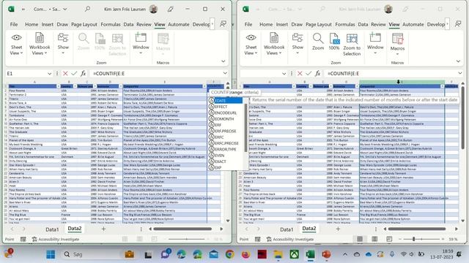This screenshot has height=263, width=469.
Task: Switch to Data1 sheet in left window
Action: [x=52, y=229]
